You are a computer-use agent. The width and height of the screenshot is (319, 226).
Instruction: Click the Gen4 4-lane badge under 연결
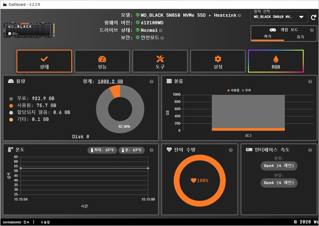tap(279, 183)
